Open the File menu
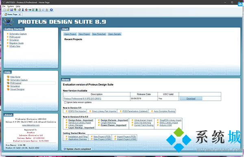This screenshot has width=244, height=157. click(x=4, y=7)
